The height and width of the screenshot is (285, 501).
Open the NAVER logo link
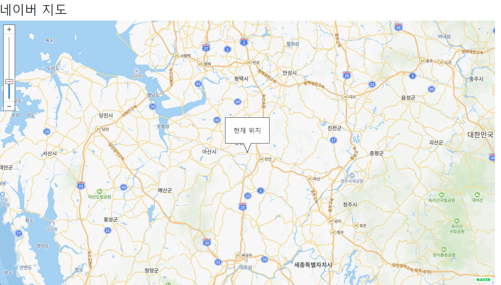coord(483,280)
